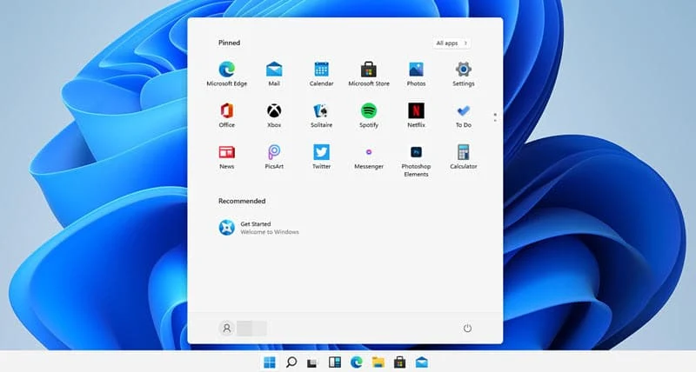Go to next page of pinned apps
Screen dimensions: 696x372
(495, 121)
